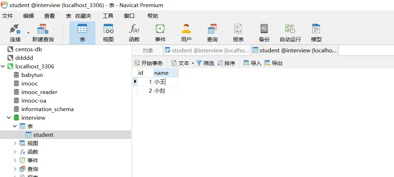Open the 窗口 menu

(x=129, y=16)
